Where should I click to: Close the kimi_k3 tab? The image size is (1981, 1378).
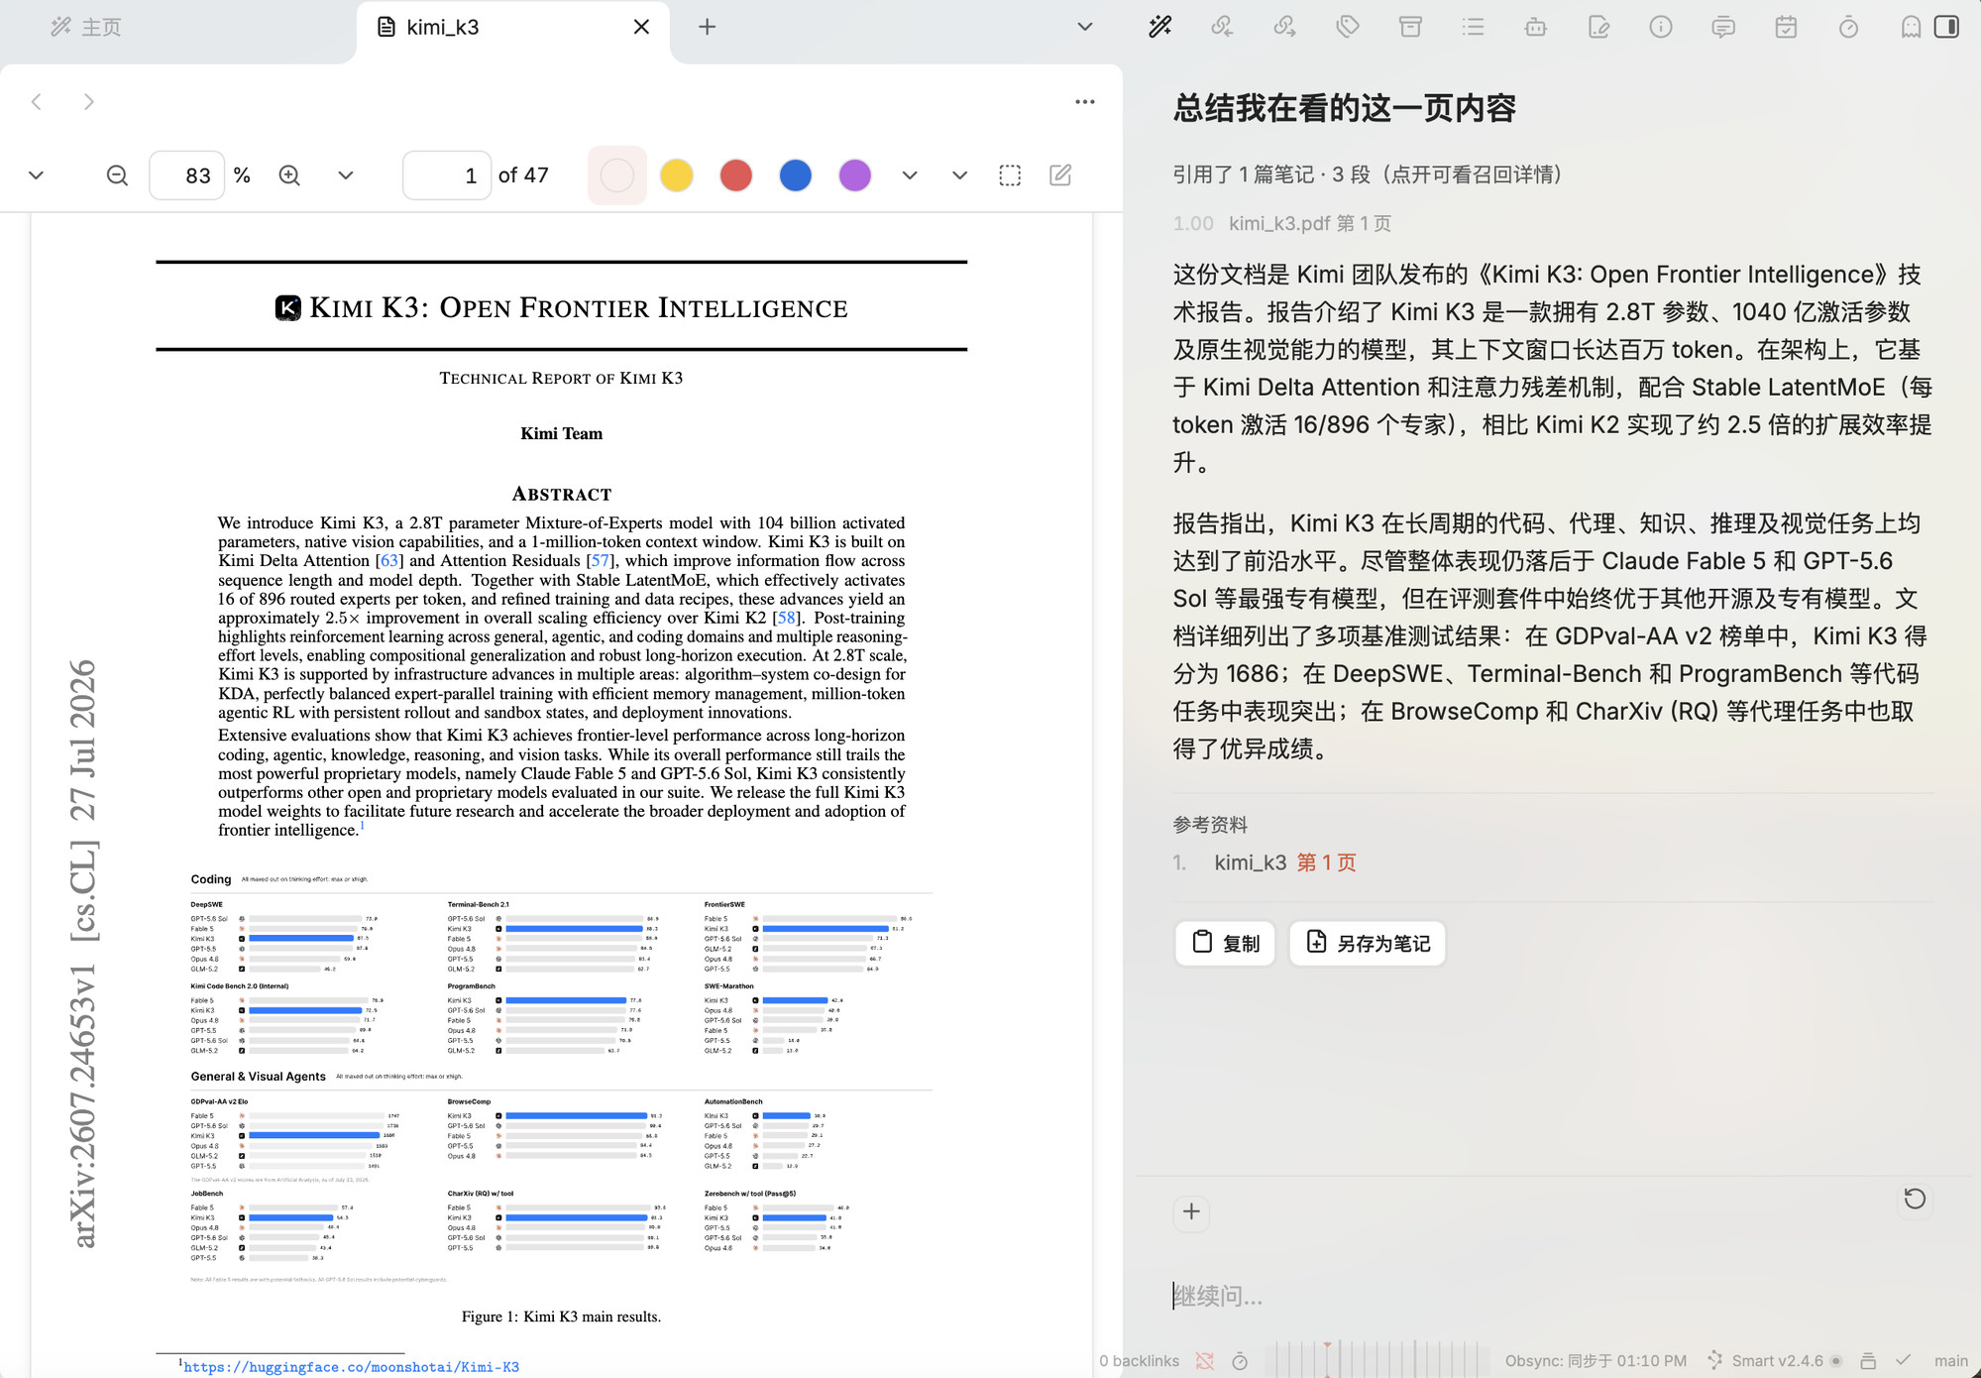[641, 27]
